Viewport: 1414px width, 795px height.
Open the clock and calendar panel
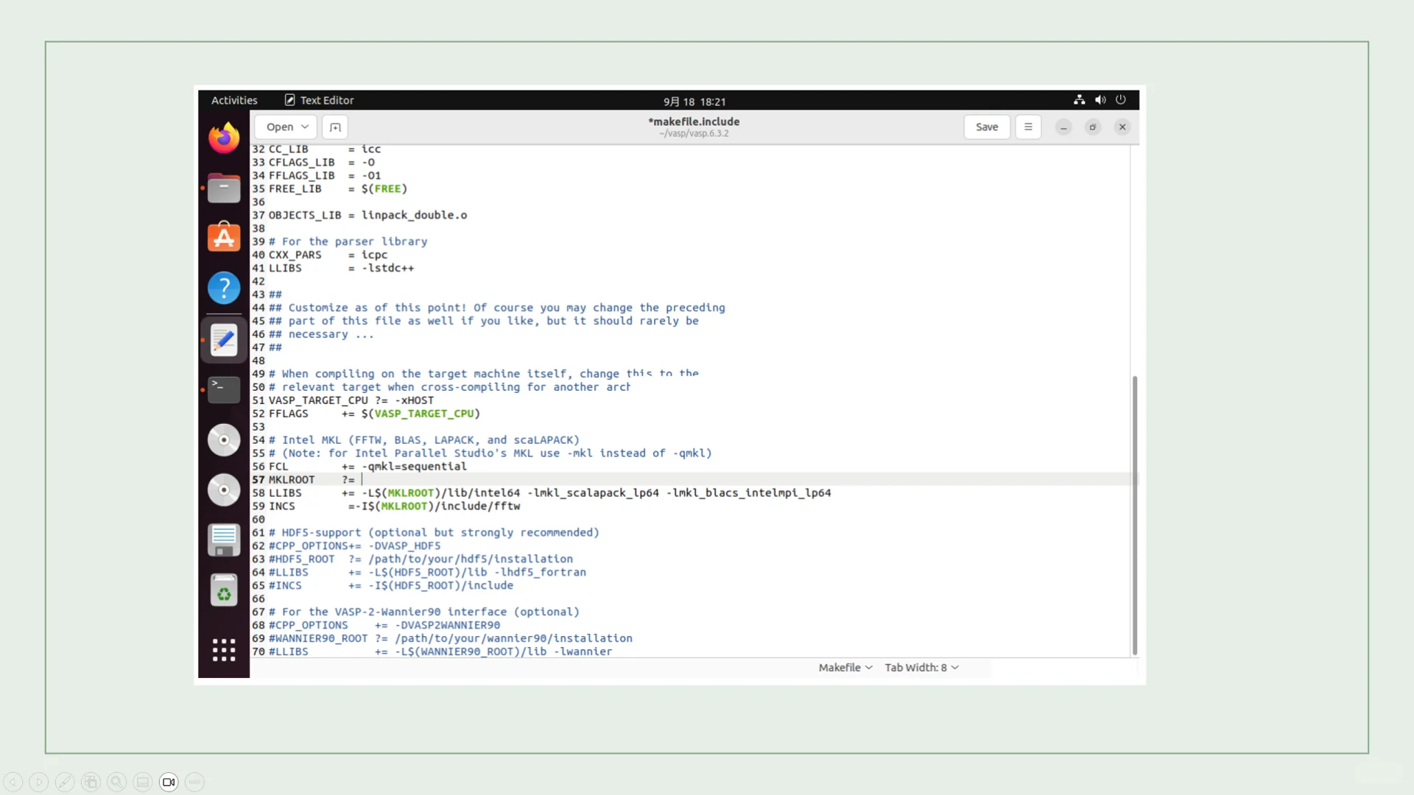(694, 102)
